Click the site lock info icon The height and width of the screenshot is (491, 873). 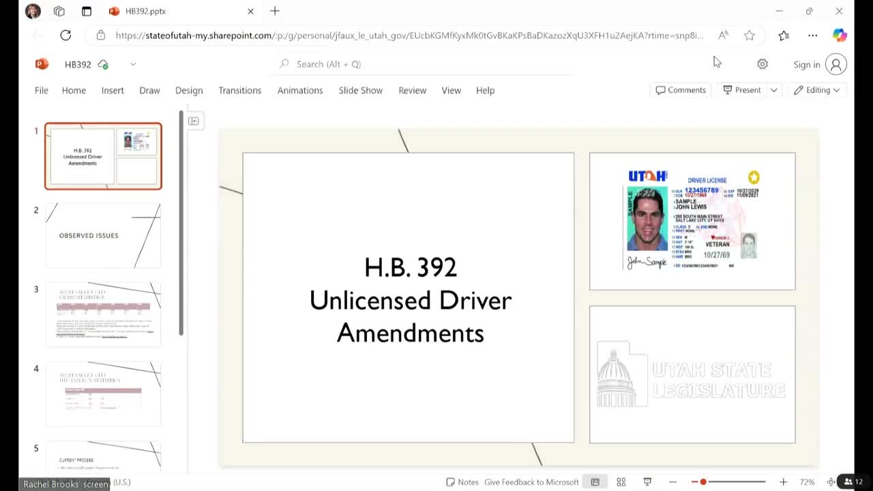coord(101,35)
